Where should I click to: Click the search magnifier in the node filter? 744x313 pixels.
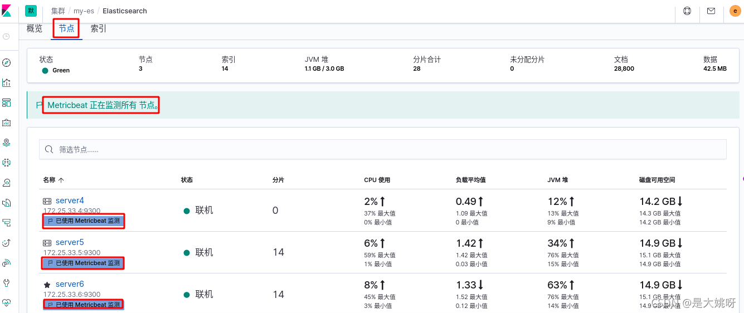tap(49, 149)
